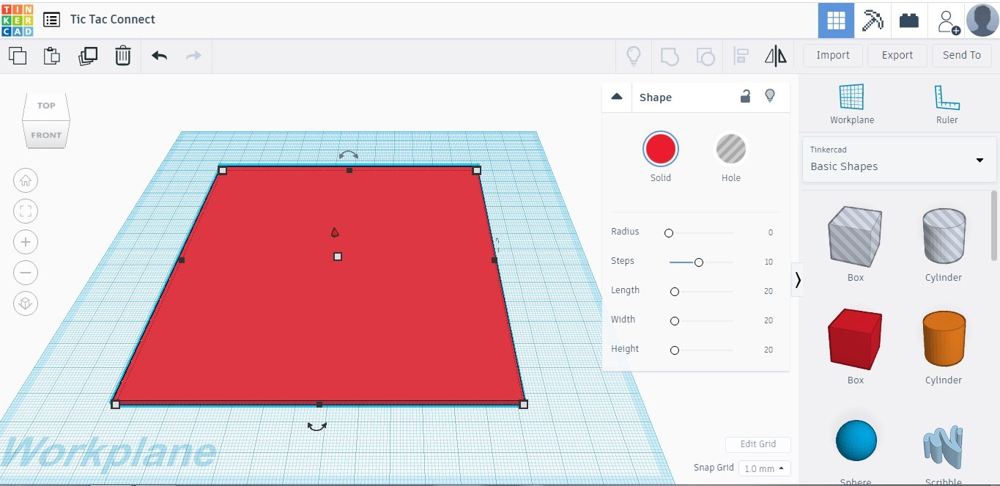Click the Export button
This screenshot has height=486, width=1000.
[x=897, y=56]
